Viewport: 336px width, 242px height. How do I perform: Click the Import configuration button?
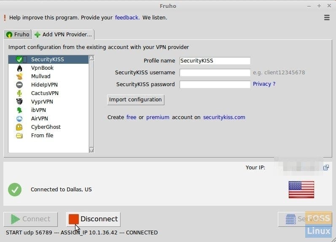point(136,100)
